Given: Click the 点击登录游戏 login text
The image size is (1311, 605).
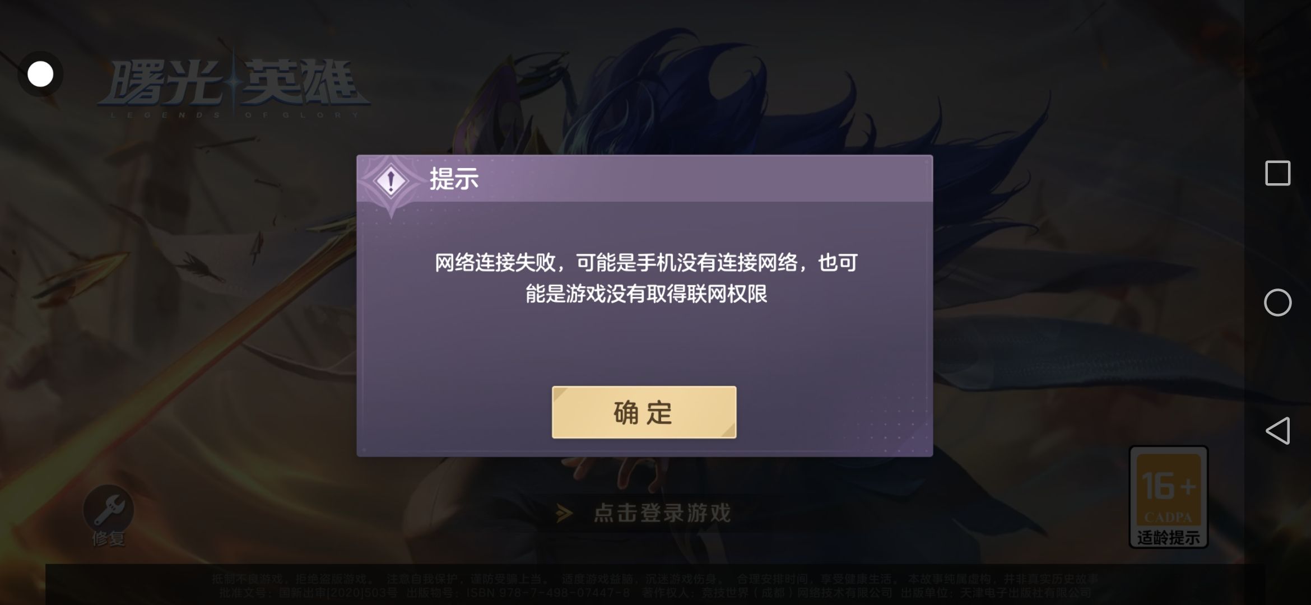Looking at the screenshot, I should [662, 513].
